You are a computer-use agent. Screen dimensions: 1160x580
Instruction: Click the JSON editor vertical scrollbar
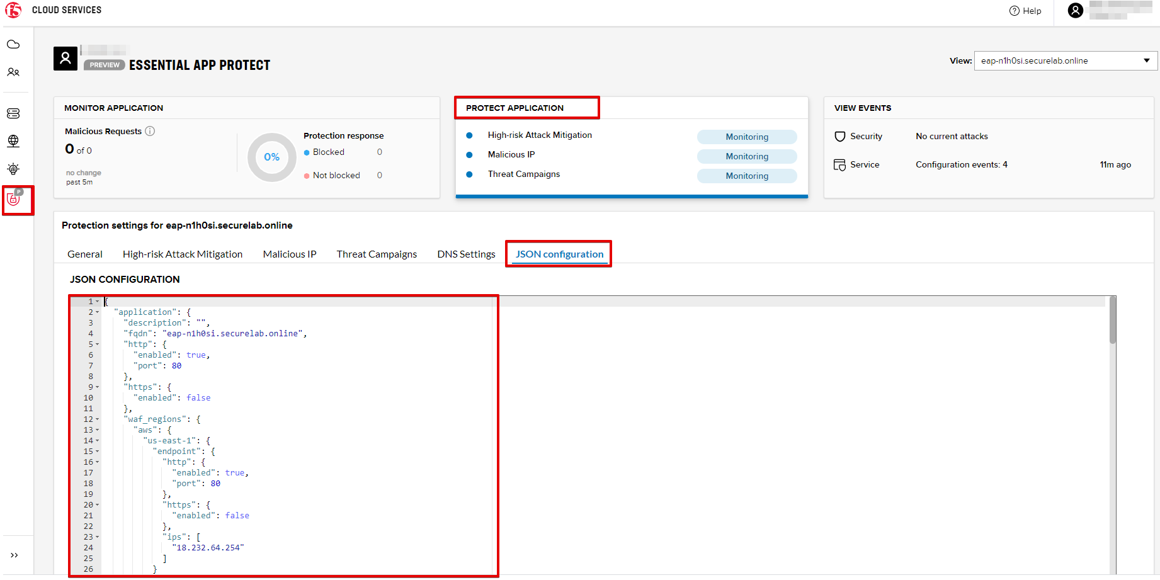pyautogui.click(x=1113, y=320)
